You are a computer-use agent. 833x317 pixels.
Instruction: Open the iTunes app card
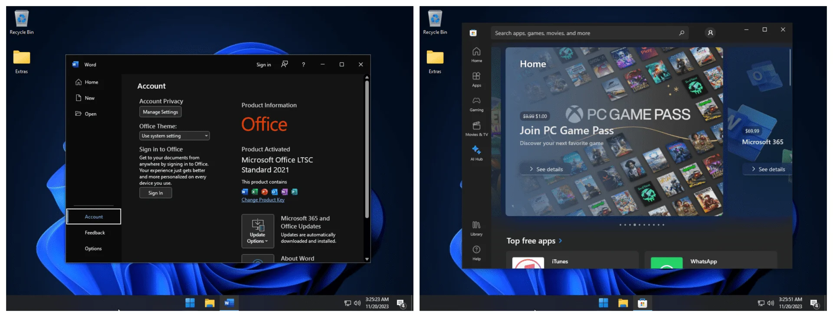573,260
